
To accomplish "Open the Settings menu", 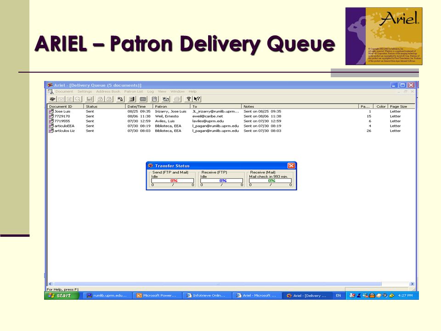I will pos(85,91).
